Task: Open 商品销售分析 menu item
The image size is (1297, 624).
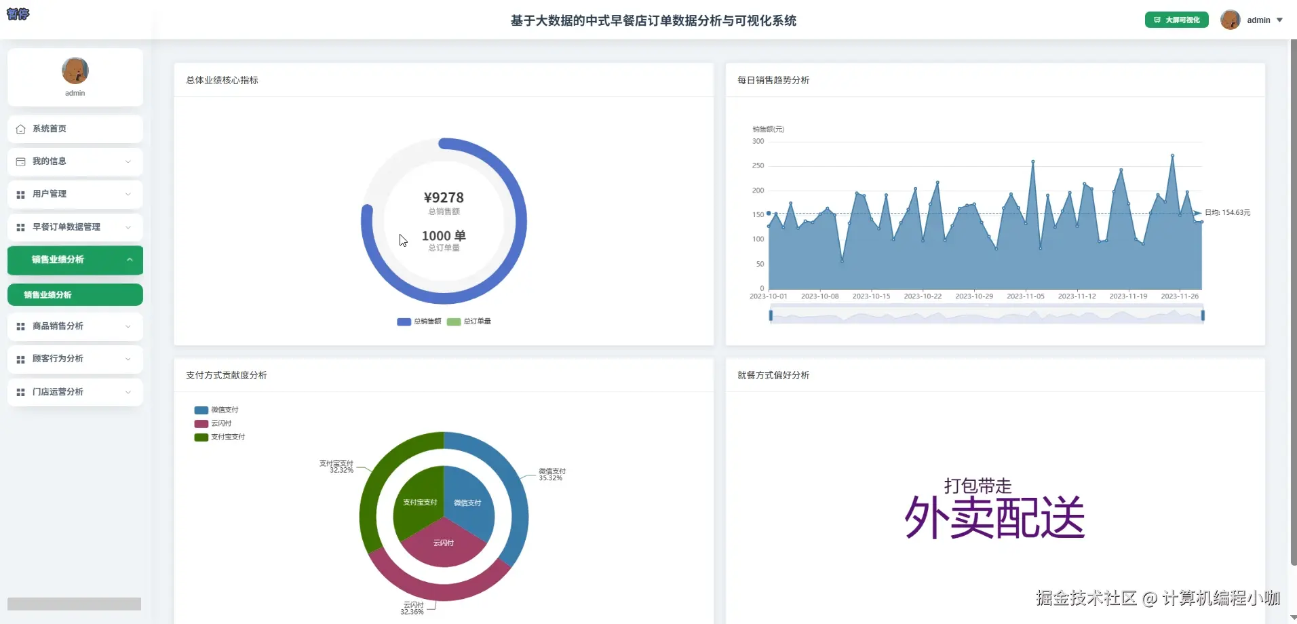Action: (x=75, y=326)
